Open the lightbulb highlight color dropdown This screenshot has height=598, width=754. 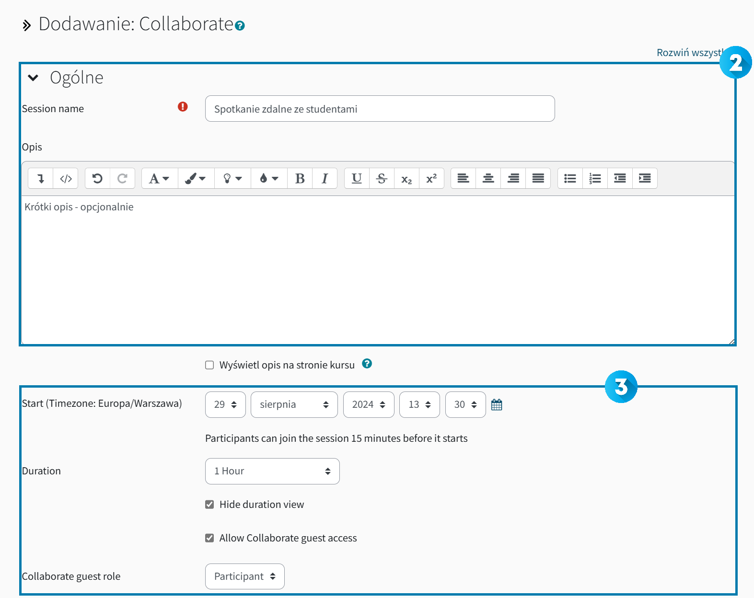coord(232,178)
